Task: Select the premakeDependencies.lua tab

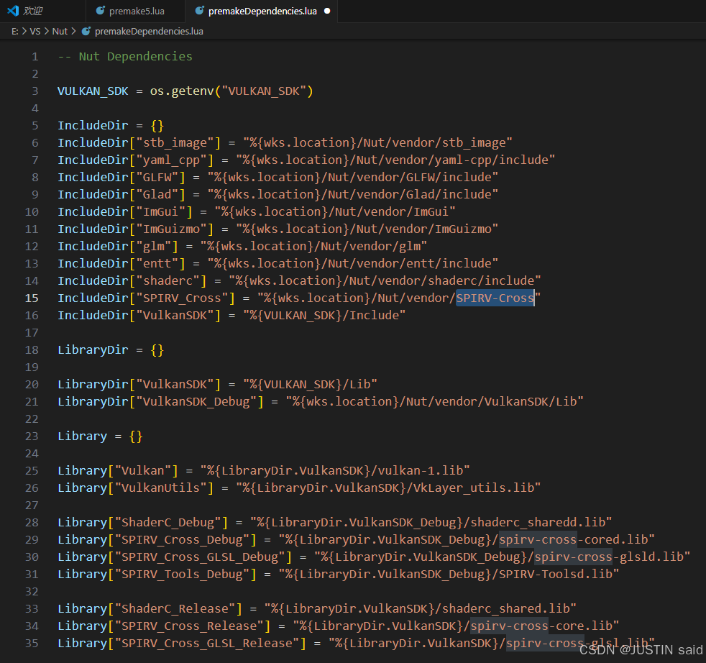Action: tap(262, 11)
